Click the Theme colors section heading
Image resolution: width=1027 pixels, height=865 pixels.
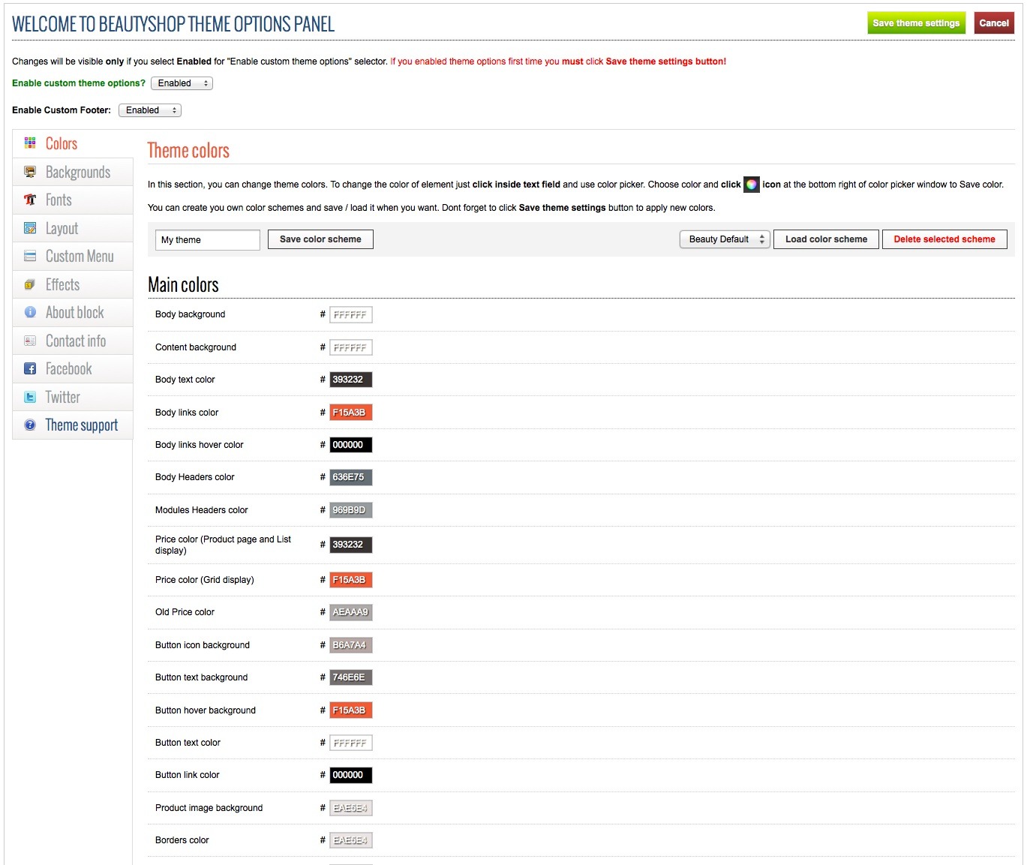(x=188, y=150)
